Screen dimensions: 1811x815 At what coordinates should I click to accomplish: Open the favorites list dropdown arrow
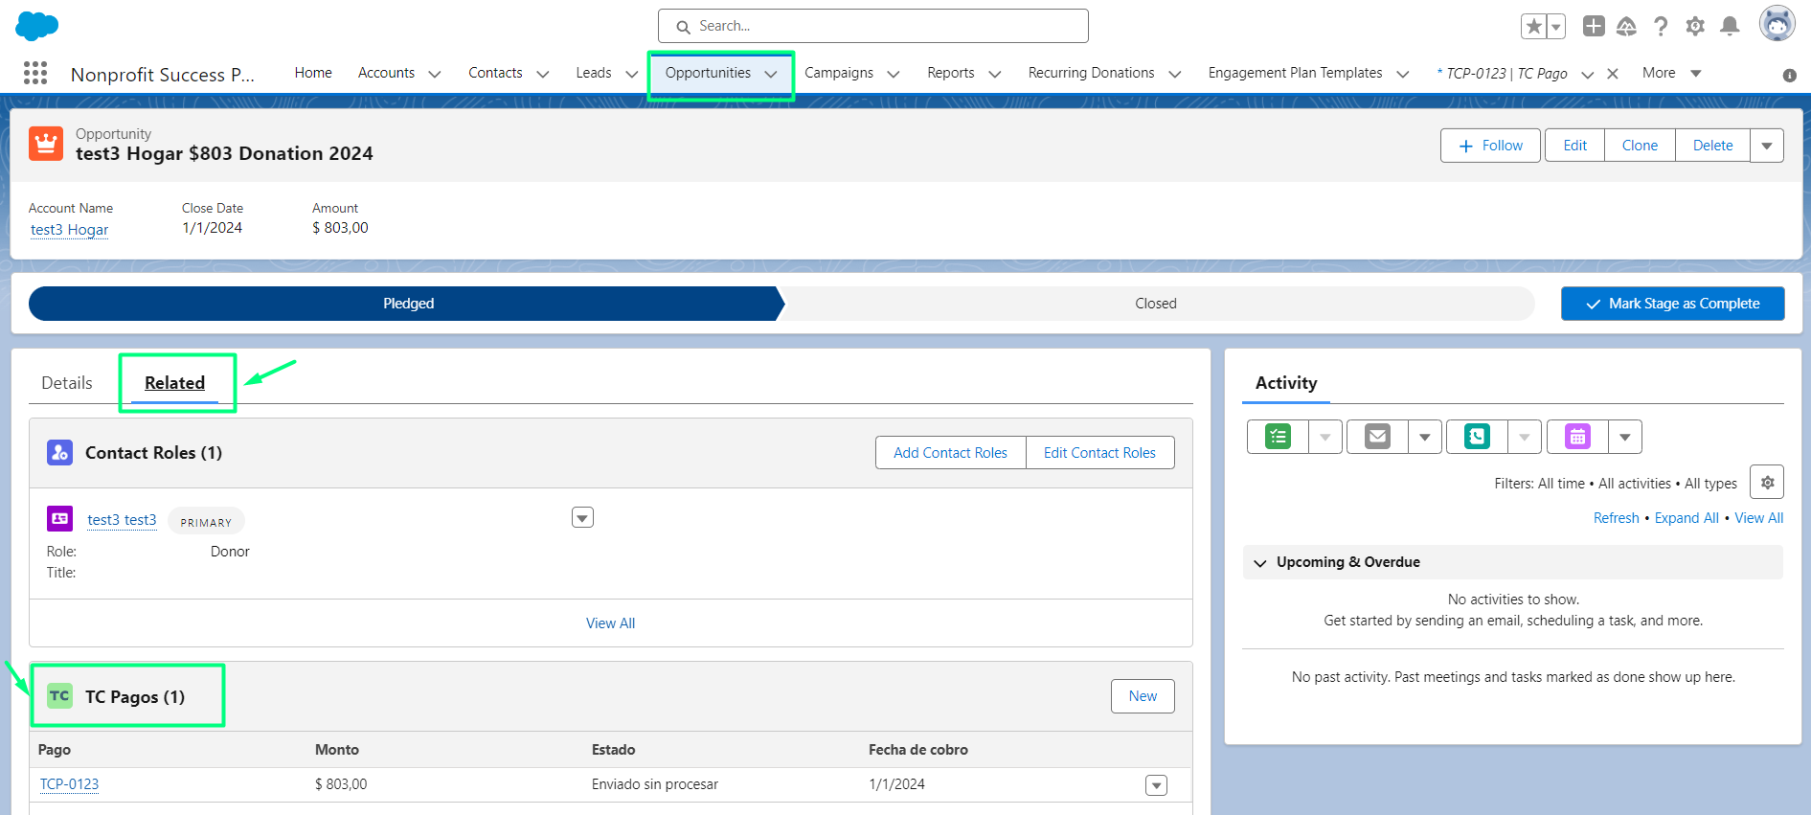coord(1556,27)
